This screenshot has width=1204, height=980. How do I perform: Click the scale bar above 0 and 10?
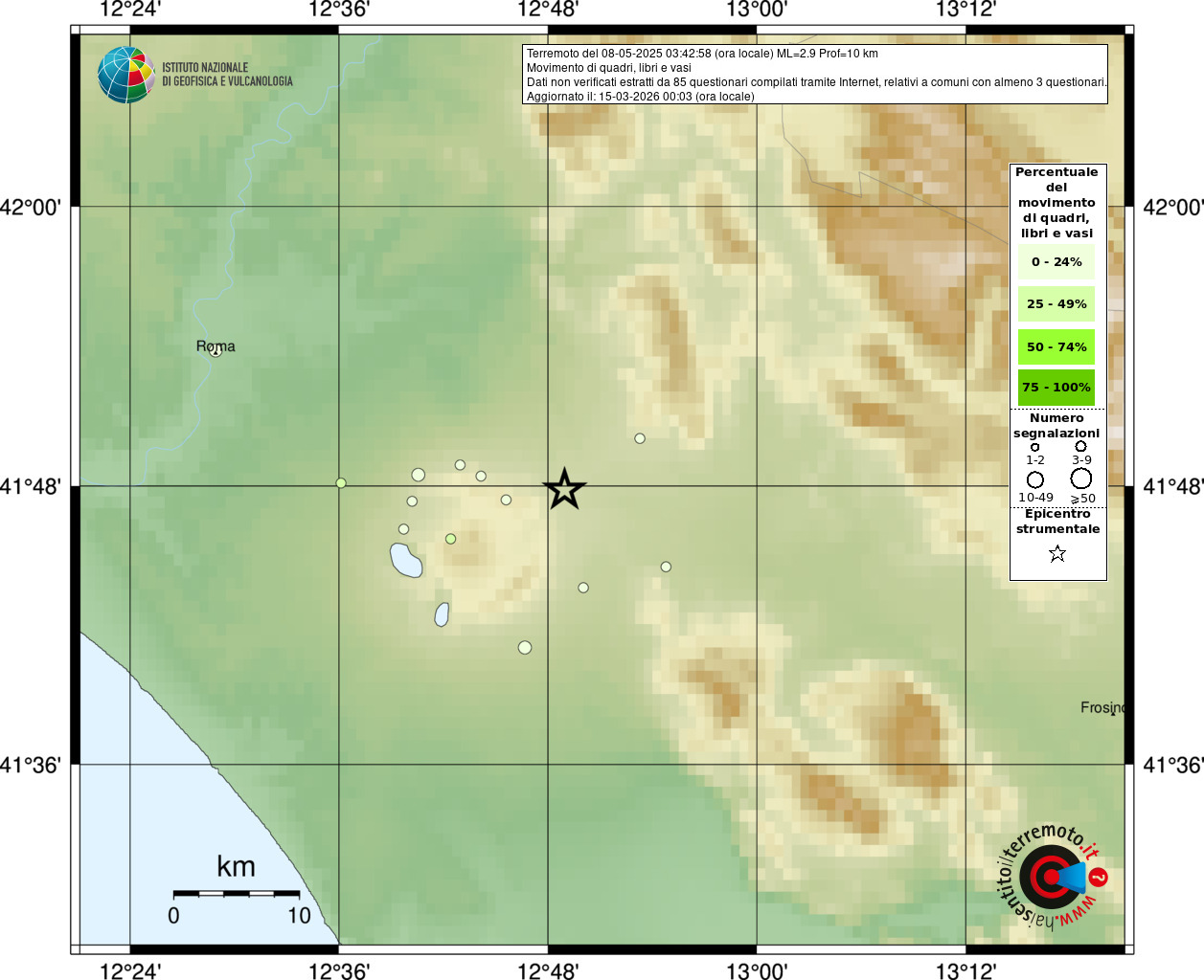point(237,893)
